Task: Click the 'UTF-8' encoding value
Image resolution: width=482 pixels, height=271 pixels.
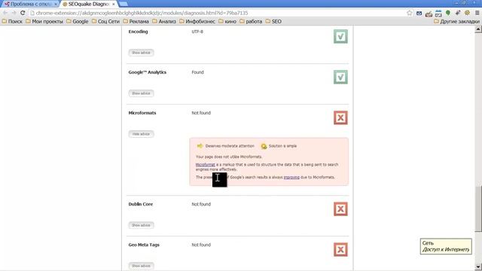Action: tap(197, 32)
